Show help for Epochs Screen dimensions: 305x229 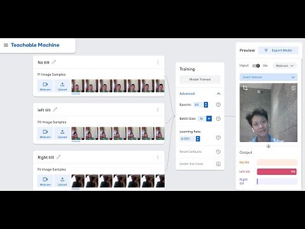[x=218, y=104]
